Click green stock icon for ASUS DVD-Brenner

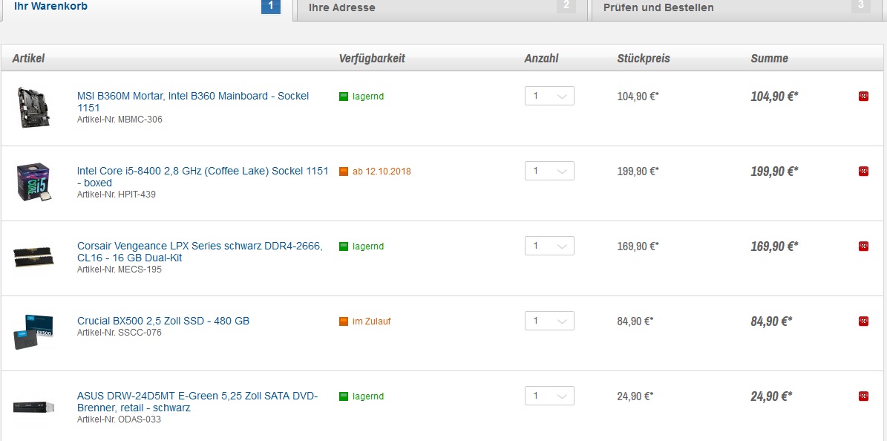click(x=344, y=396)
